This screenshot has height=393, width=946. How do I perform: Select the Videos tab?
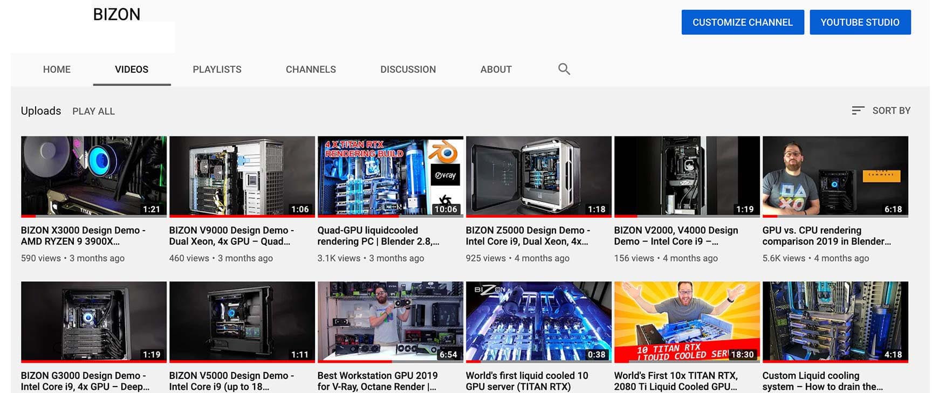(132, 69)
